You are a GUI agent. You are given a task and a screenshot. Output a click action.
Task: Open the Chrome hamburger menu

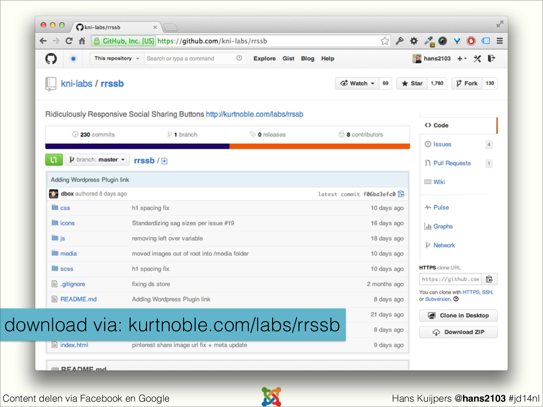point(500,41)
